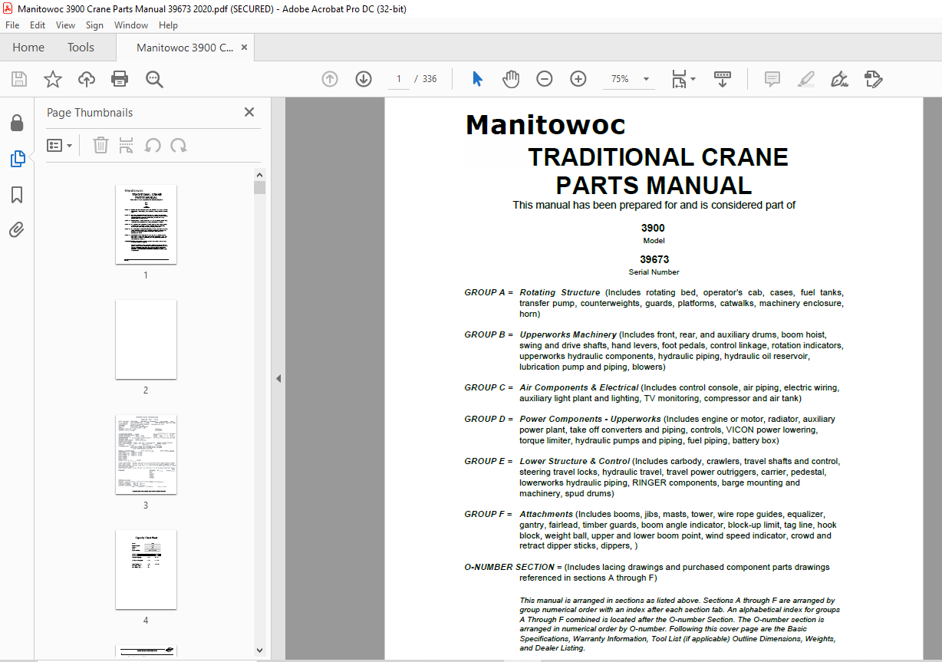Open the Page Thumbnails sidebar icon
942x662 pixels.
[17, 159]
